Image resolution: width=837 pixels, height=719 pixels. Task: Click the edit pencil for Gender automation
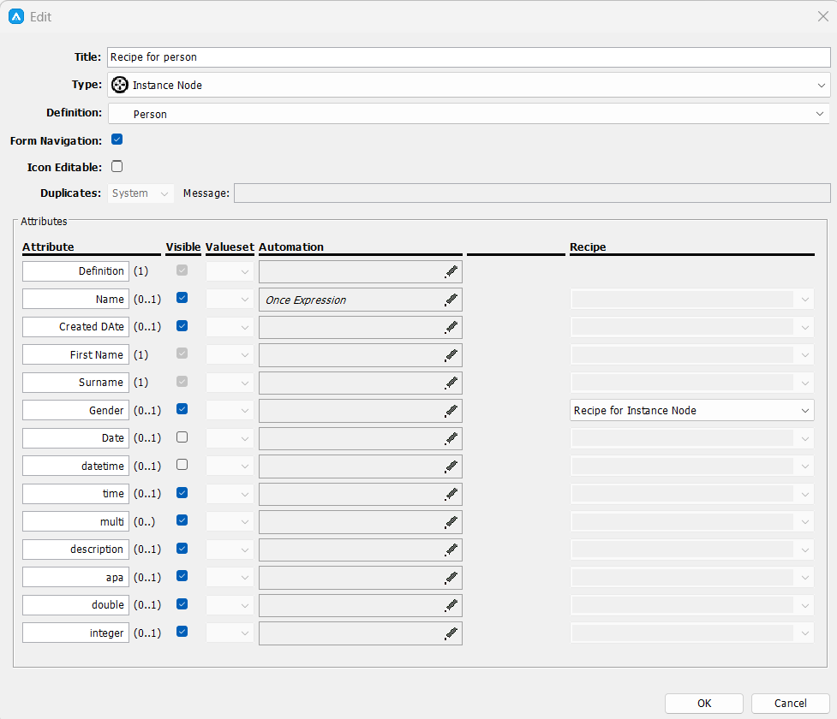[451, 411]
